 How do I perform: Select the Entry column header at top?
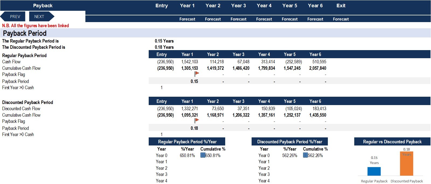(162, 6)
